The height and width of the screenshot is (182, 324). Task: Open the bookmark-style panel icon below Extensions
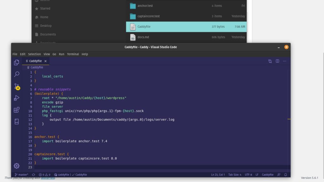click(x=16, y=122)
